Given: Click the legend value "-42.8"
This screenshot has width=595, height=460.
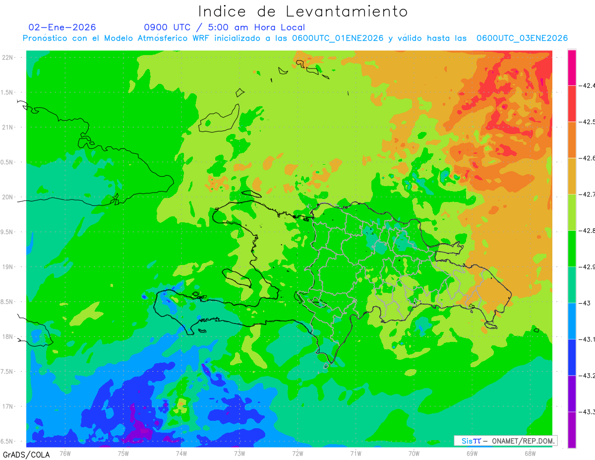Looking at the screenshot, I should [x=587, y=231].
